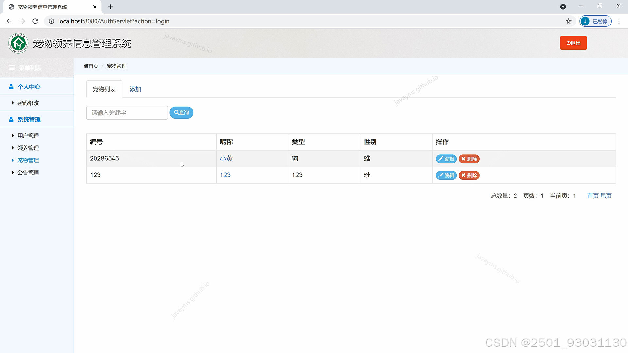Expand 密码修改 arrow in sidebar
Image resolution: width=628 pixels, height=353 pixels.
point(13,103)
